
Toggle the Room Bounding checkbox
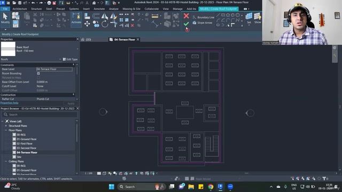coord(38,74)
